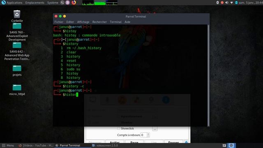Open the system monitor graph applet
The image size is (263, 148).
(x=100, y=2)
